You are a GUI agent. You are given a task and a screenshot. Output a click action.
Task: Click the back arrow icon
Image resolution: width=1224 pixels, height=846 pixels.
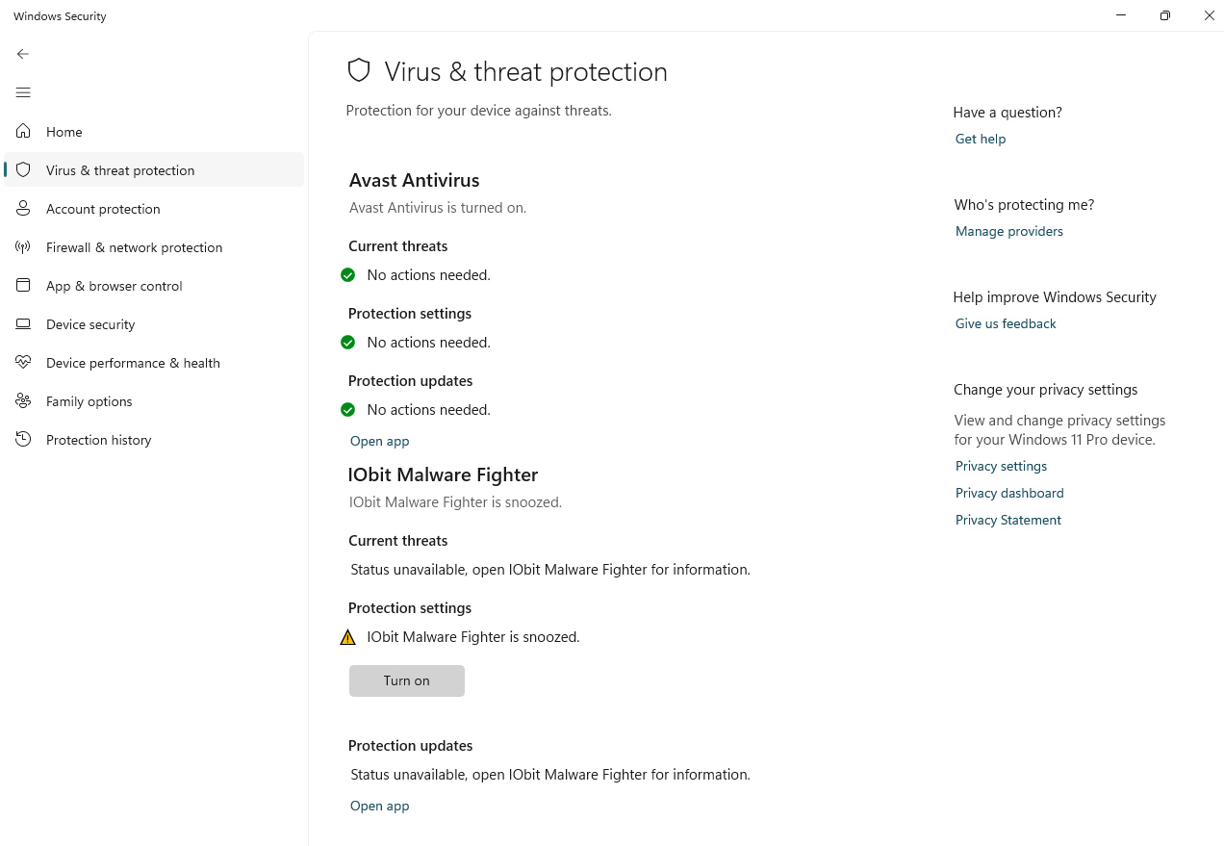pos(23,54)
